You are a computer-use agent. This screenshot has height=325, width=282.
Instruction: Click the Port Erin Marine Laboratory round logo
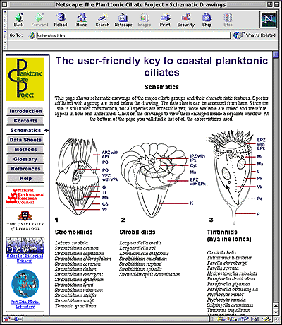coord(25,284)
